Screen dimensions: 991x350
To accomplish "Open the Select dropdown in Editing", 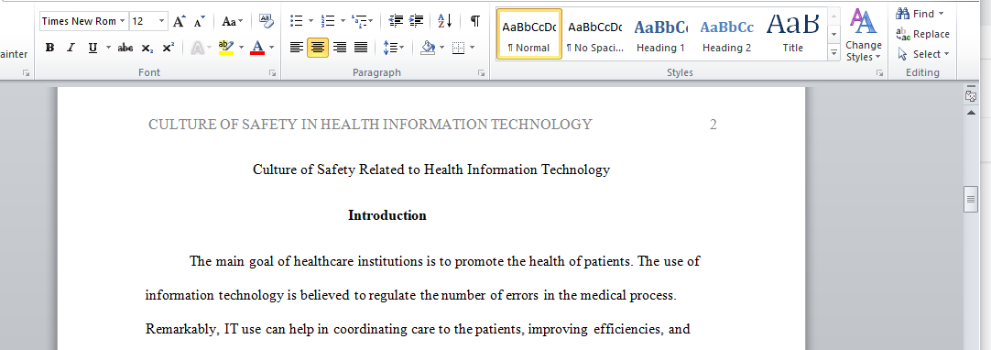I will (x=924, y=54).
